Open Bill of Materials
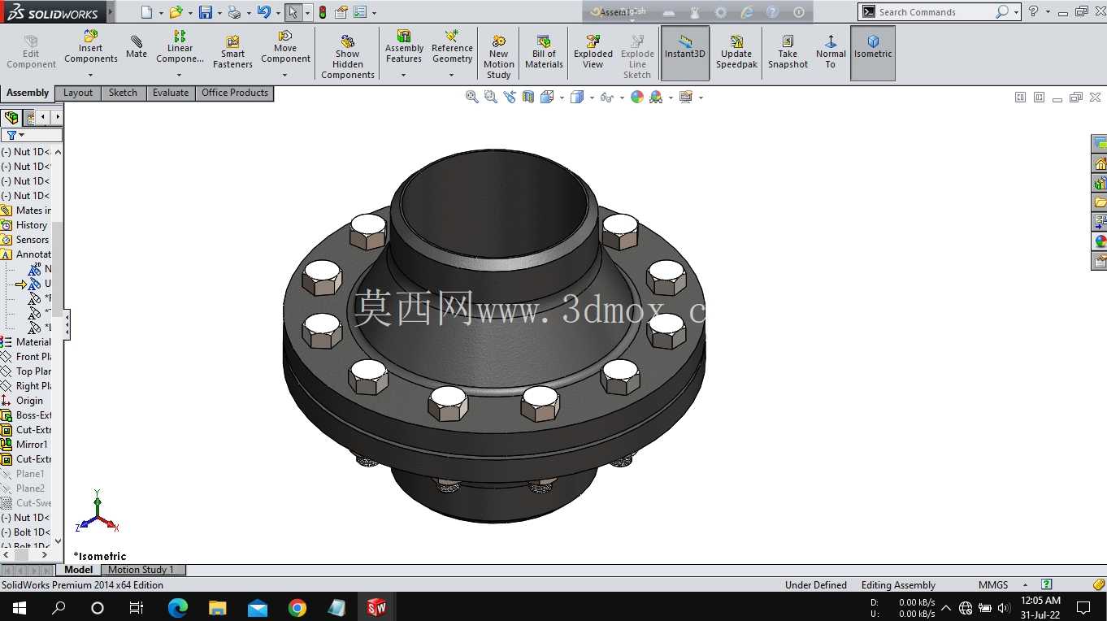 click(x=544, y=53)
